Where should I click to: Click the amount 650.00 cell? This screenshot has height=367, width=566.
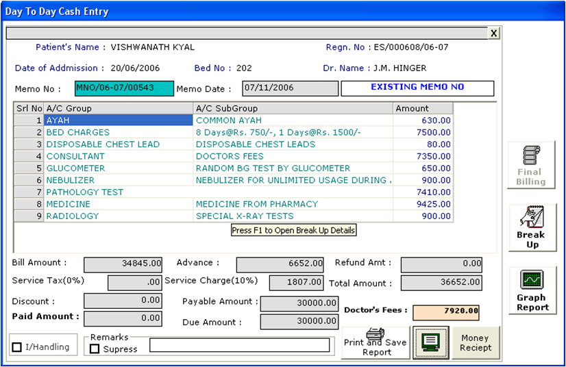click(x=423, y=168)
